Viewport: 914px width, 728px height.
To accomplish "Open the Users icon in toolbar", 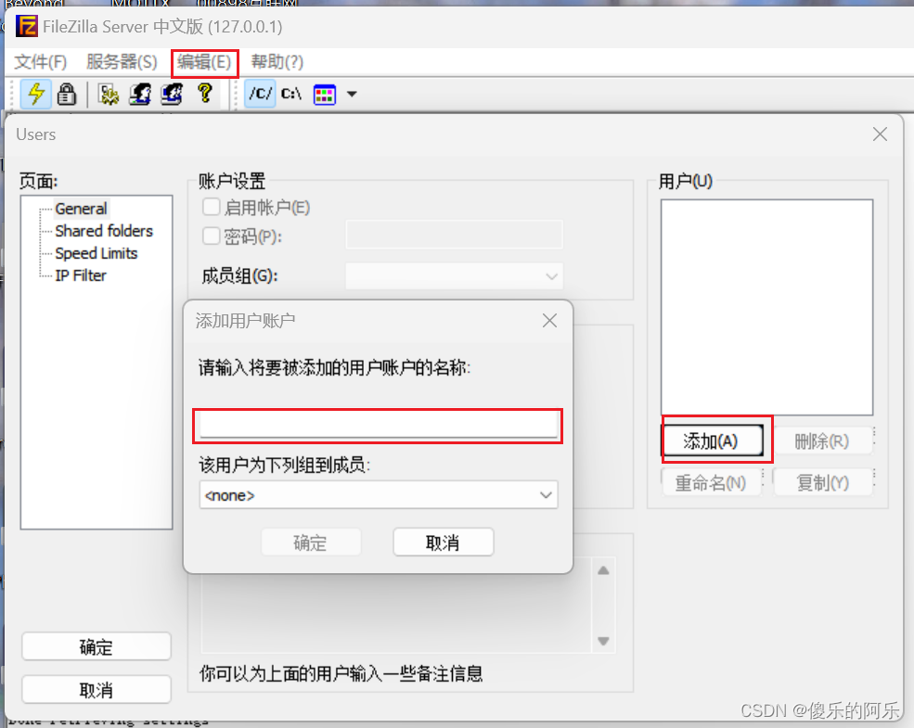I will tap(140, 94).
